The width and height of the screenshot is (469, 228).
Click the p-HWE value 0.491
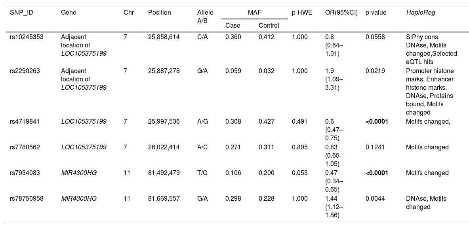(300, 122)
